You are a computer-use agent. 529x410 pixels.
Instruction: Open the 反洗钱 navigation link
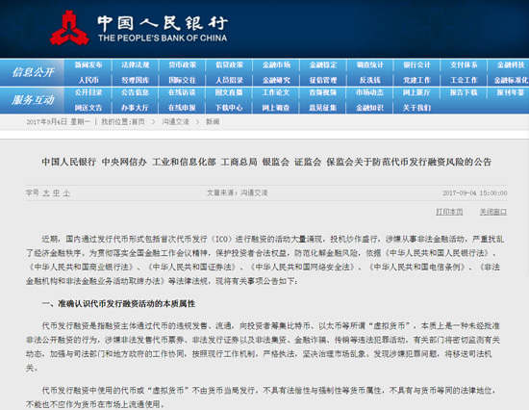click(370, 80)
